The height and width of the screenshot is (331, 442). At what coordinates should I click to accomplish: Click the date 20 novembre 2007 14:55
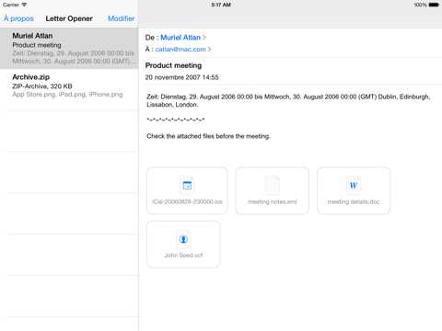pos(181,77)
